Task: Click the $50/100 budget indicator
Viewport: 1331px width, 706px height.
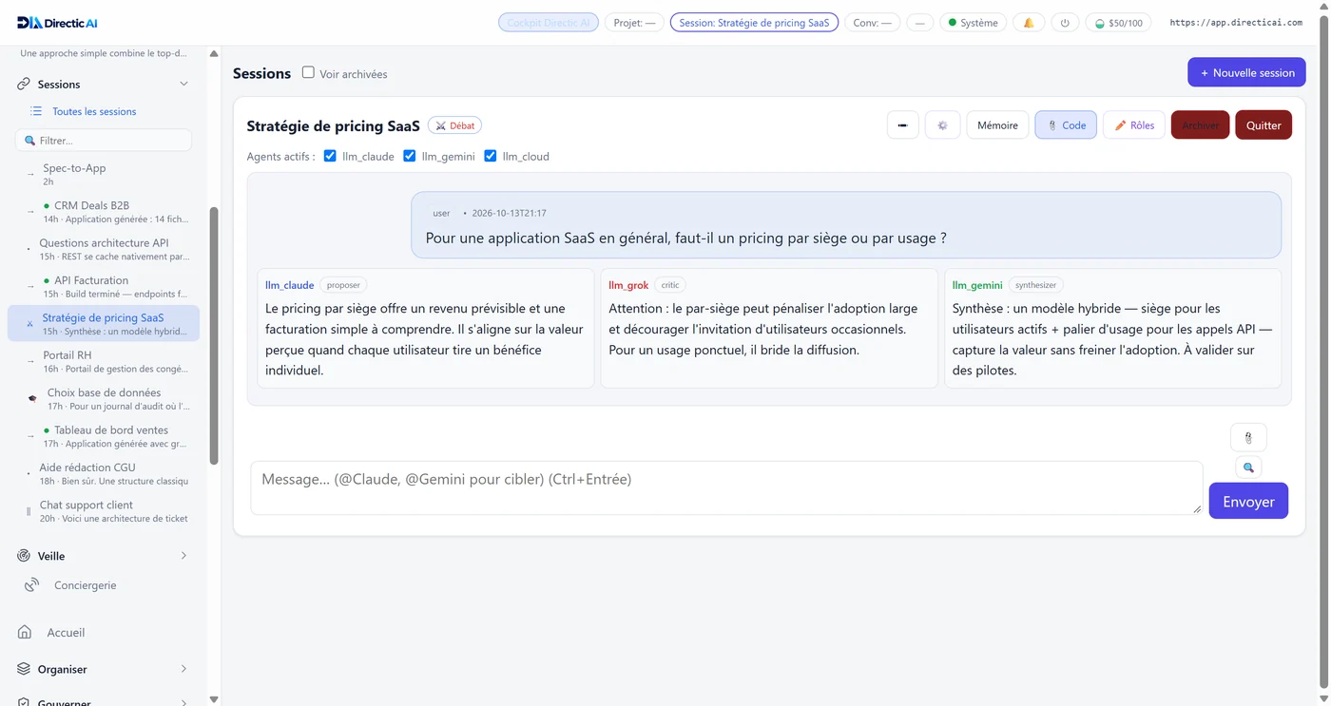Action: [x=1118, y=23]
